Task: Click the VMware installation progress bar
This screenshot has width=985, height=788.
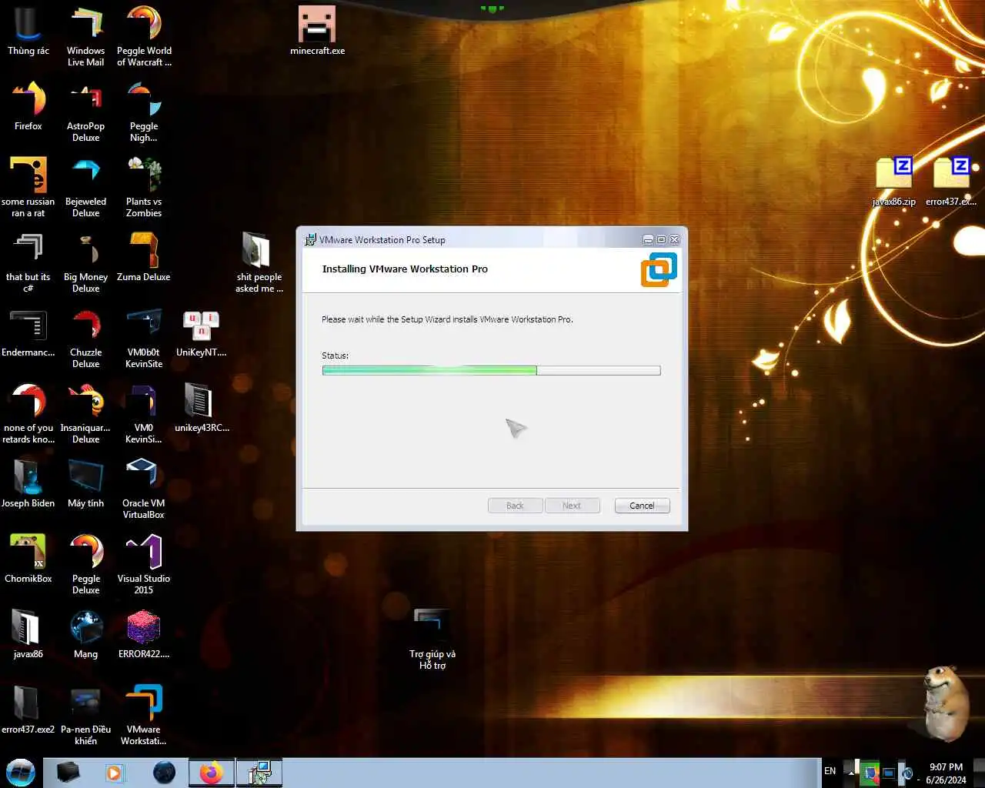Action: click(491, 370)
